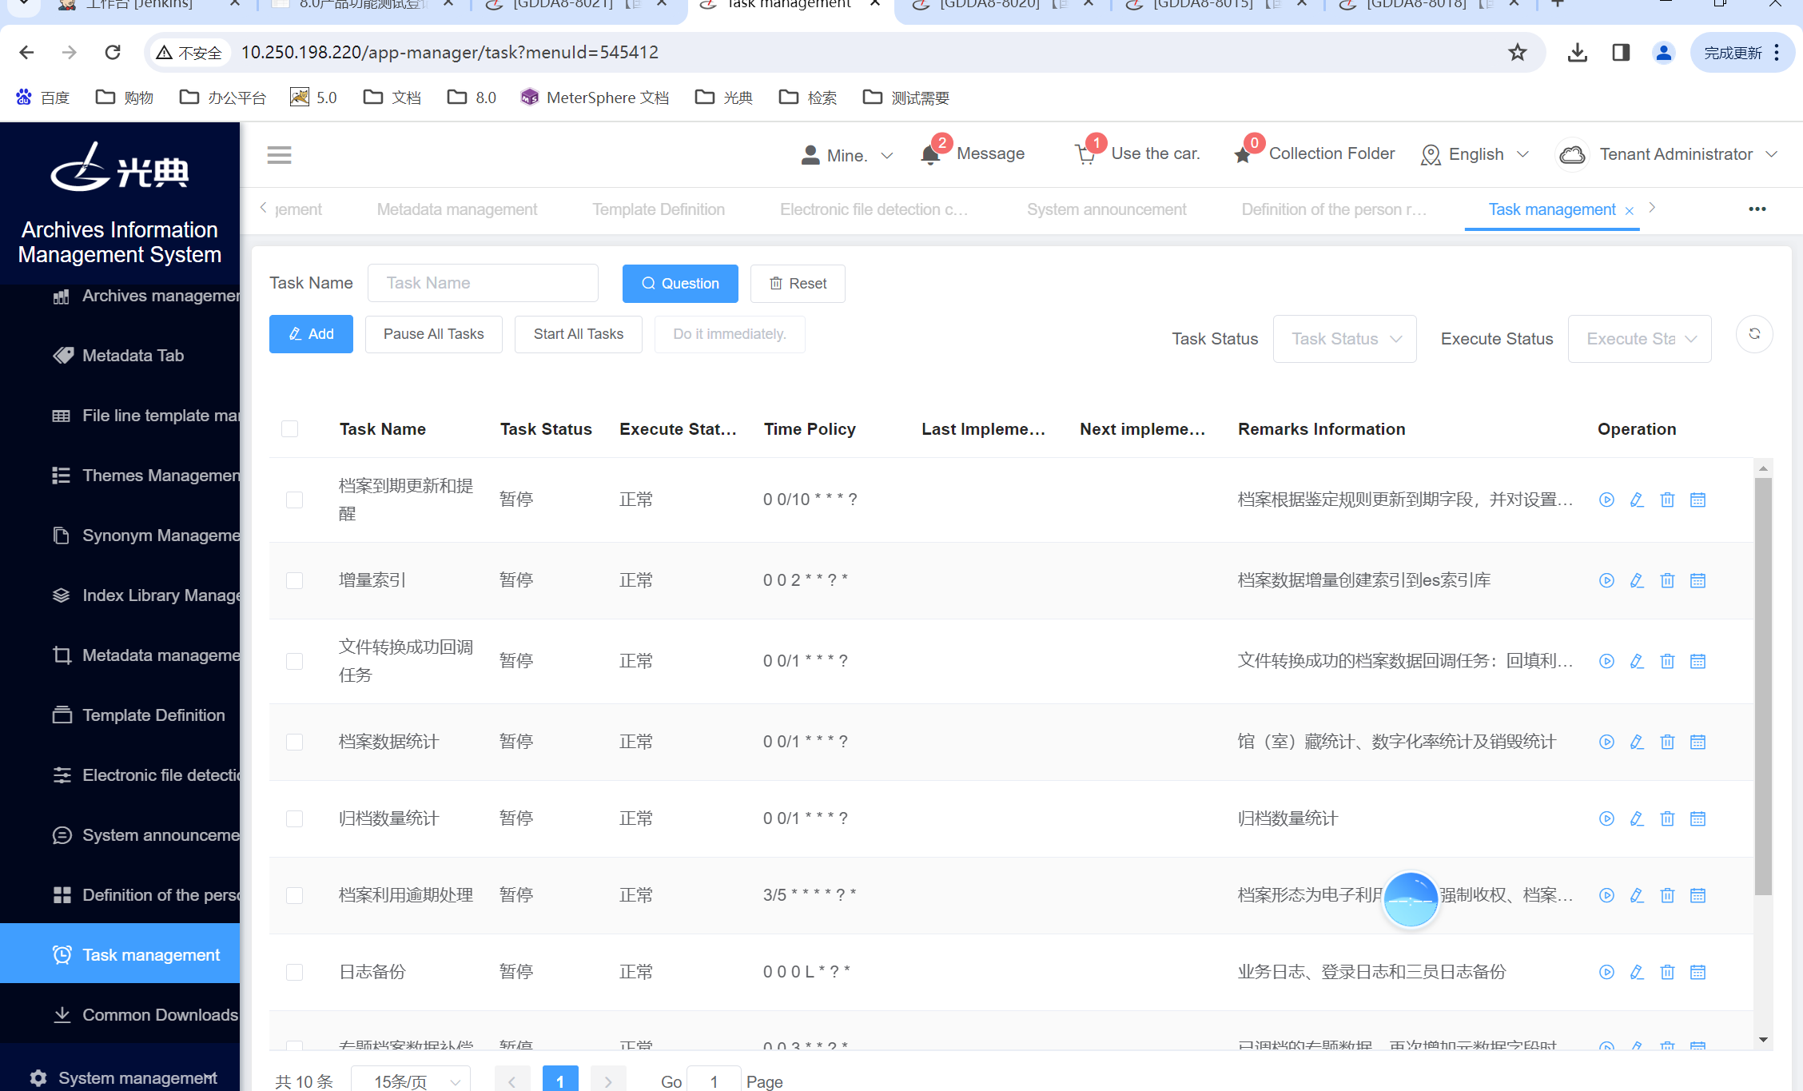The width and height of the screenshot is (1803, 1091).
Task: Edit the 档案利用逾期处理 task
Action: click(1637, 895)
